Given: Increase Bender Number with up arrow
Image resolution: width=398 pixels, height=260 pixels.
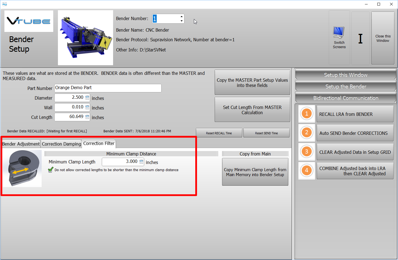Looking at the screenshot, I should tap(181, 17).
